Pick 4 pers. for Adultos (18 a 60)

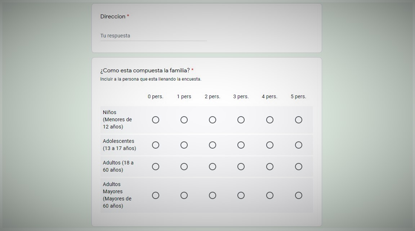click(269, 167)
